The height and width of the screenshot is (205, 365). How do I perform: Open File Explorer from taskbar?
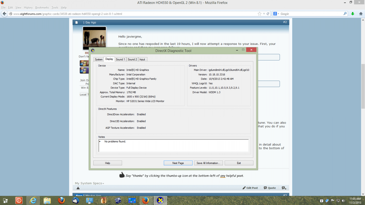pyautogui.click(x=47, y=201)
